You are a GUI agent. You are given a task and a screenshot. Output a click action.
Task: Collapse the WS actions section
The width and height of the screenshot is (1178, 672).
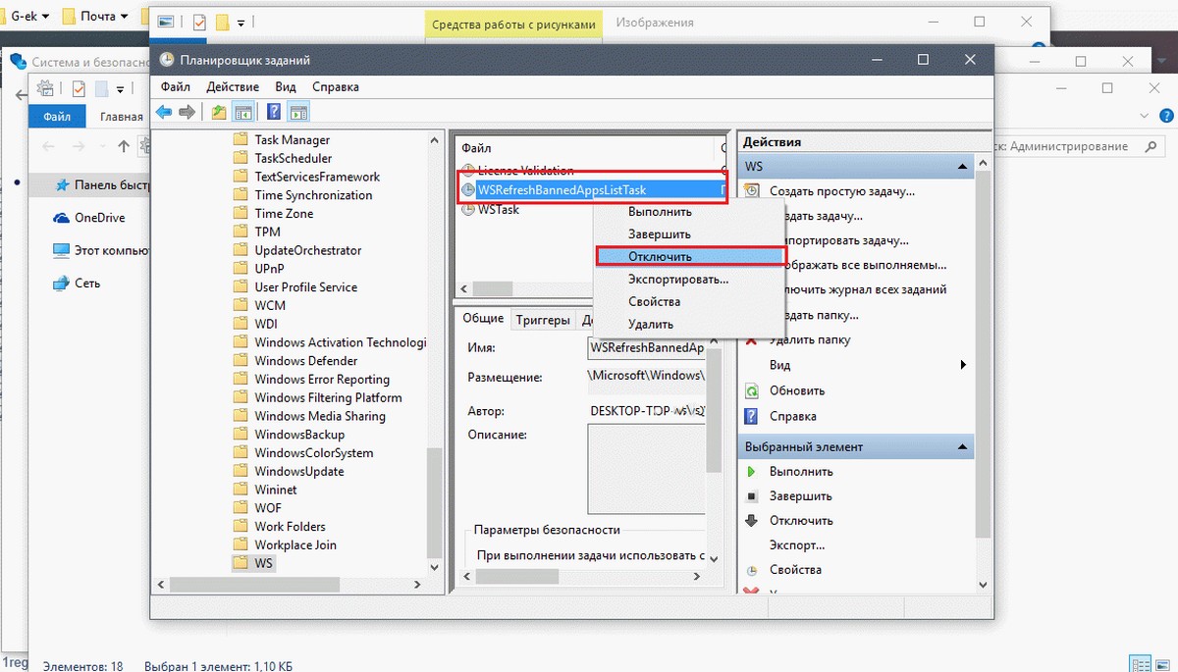click(962, 167)
